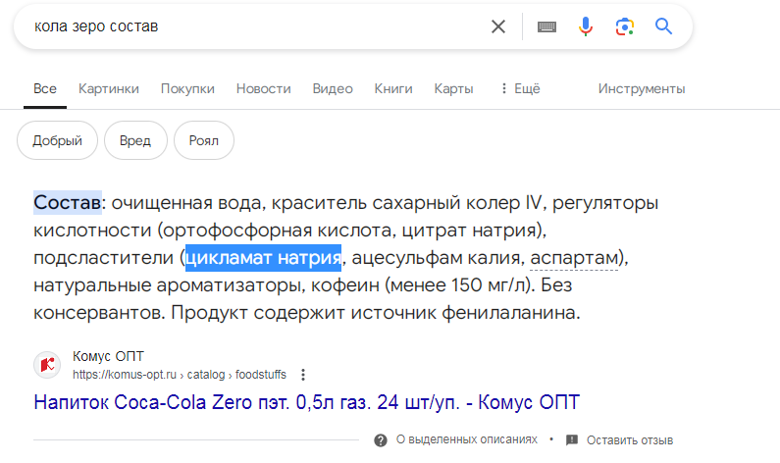Open the three-dot menu beside the komus-opt.ru URL

point(303,375)
